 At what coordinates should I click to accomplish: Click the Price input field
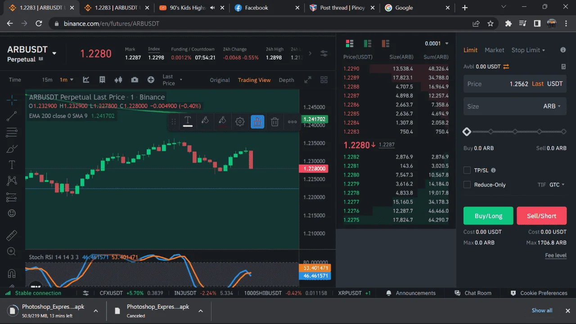[515, 84]
